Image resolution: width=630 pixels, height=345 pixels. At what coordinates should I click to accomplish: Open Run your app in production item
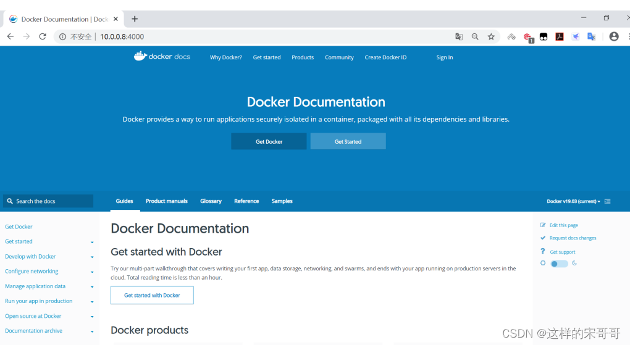(x=38, y=301)
